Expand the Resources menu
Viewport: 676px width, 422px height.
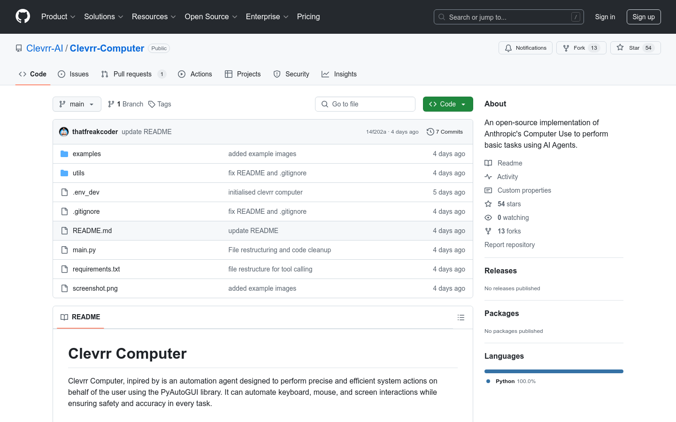click(154, 16)
